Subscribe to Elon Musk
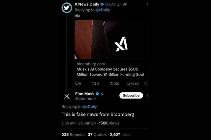This screenshot has height=140, width=211. click(x=131, y=96)
